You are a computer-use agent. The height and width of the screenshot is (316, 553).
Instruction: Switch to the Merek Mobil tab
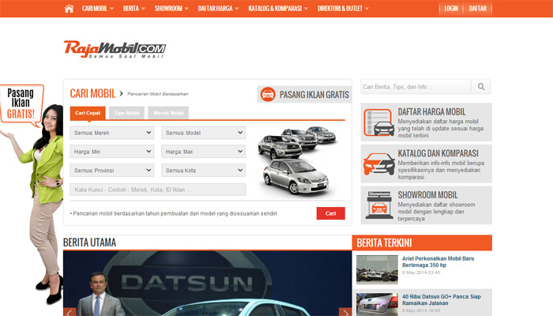[168, 113]
